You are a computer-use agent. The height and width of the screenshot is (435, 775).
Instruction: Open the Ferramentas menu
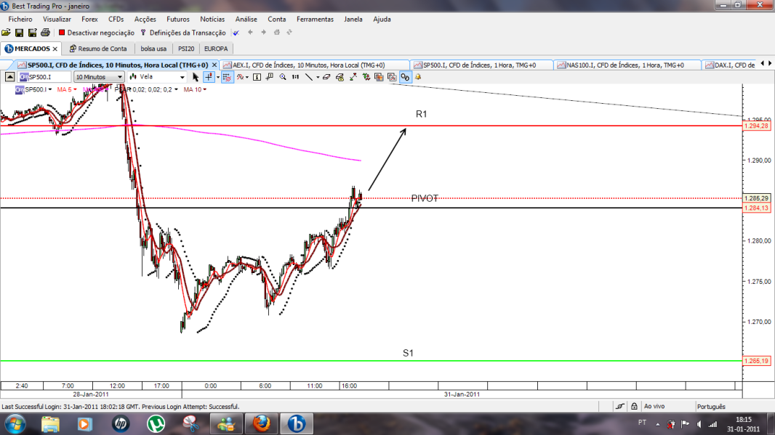315,20
